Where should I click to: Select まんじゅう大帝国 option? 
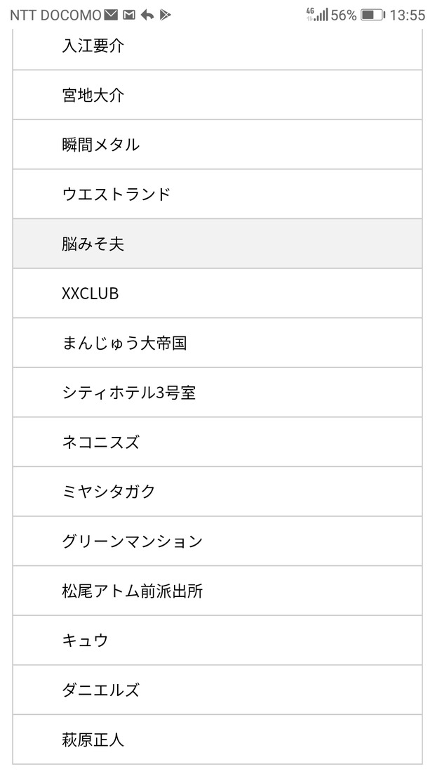(217, 343)
